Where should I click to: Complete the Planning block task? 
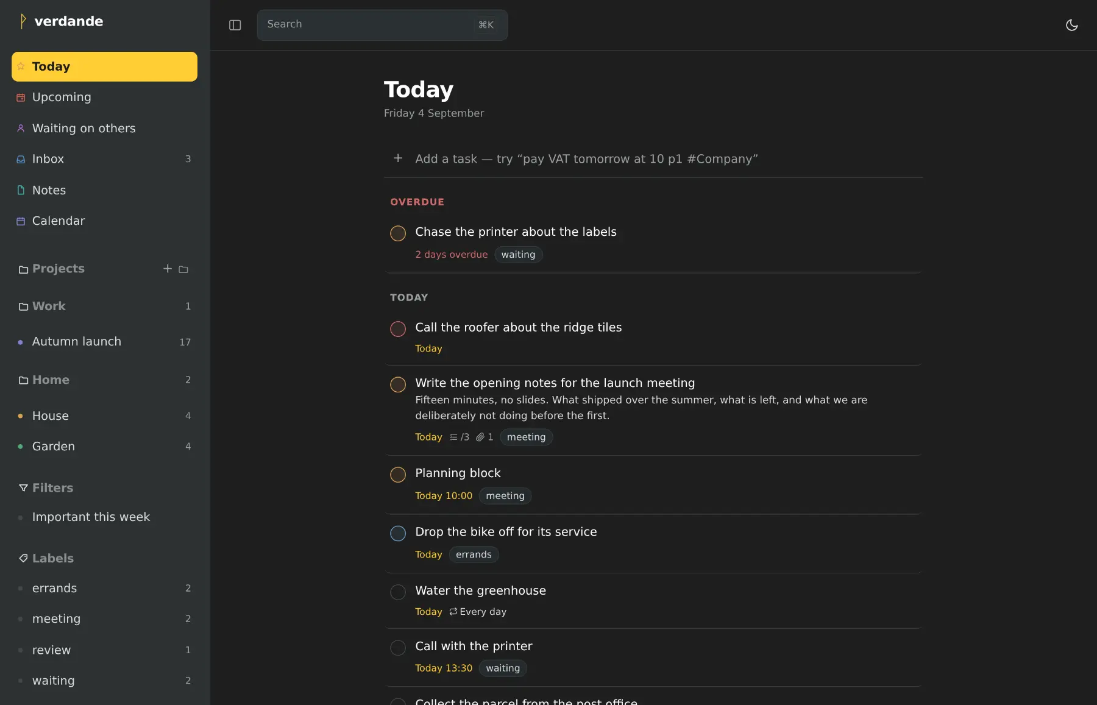398,475
